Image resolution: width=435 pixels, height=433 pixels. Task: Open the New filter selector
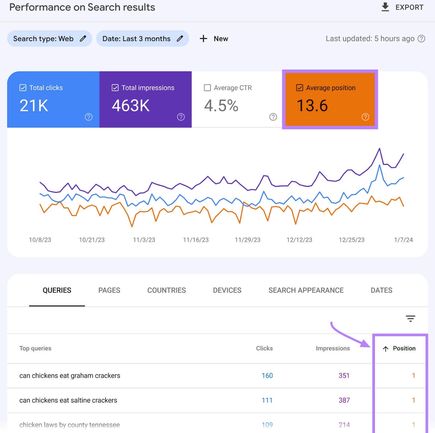point(214,39)
